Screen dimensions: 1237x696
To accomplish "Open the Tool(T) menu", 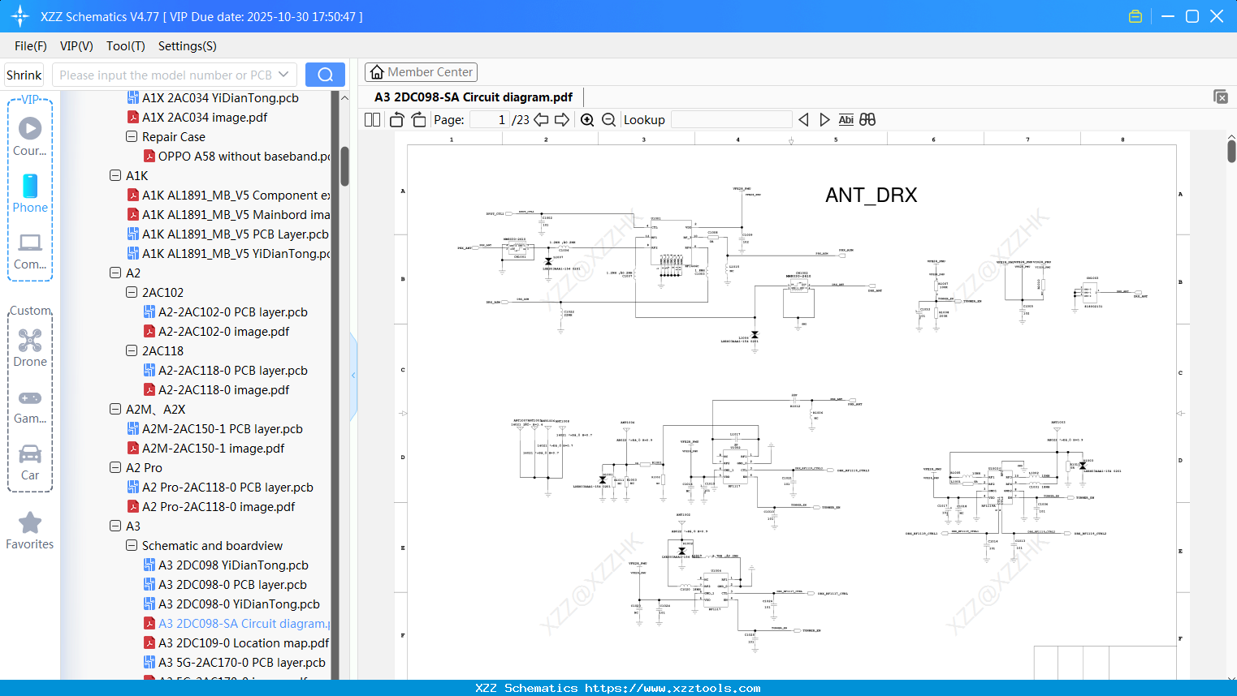I will 125,46.
